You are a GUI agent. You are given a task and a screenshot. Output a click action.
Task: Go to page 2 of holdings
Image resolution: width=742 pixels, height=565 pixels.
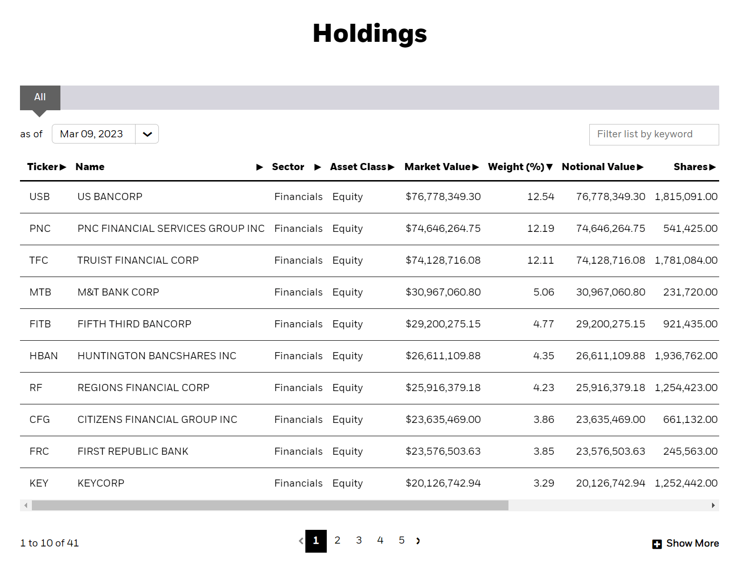(337, 541)
